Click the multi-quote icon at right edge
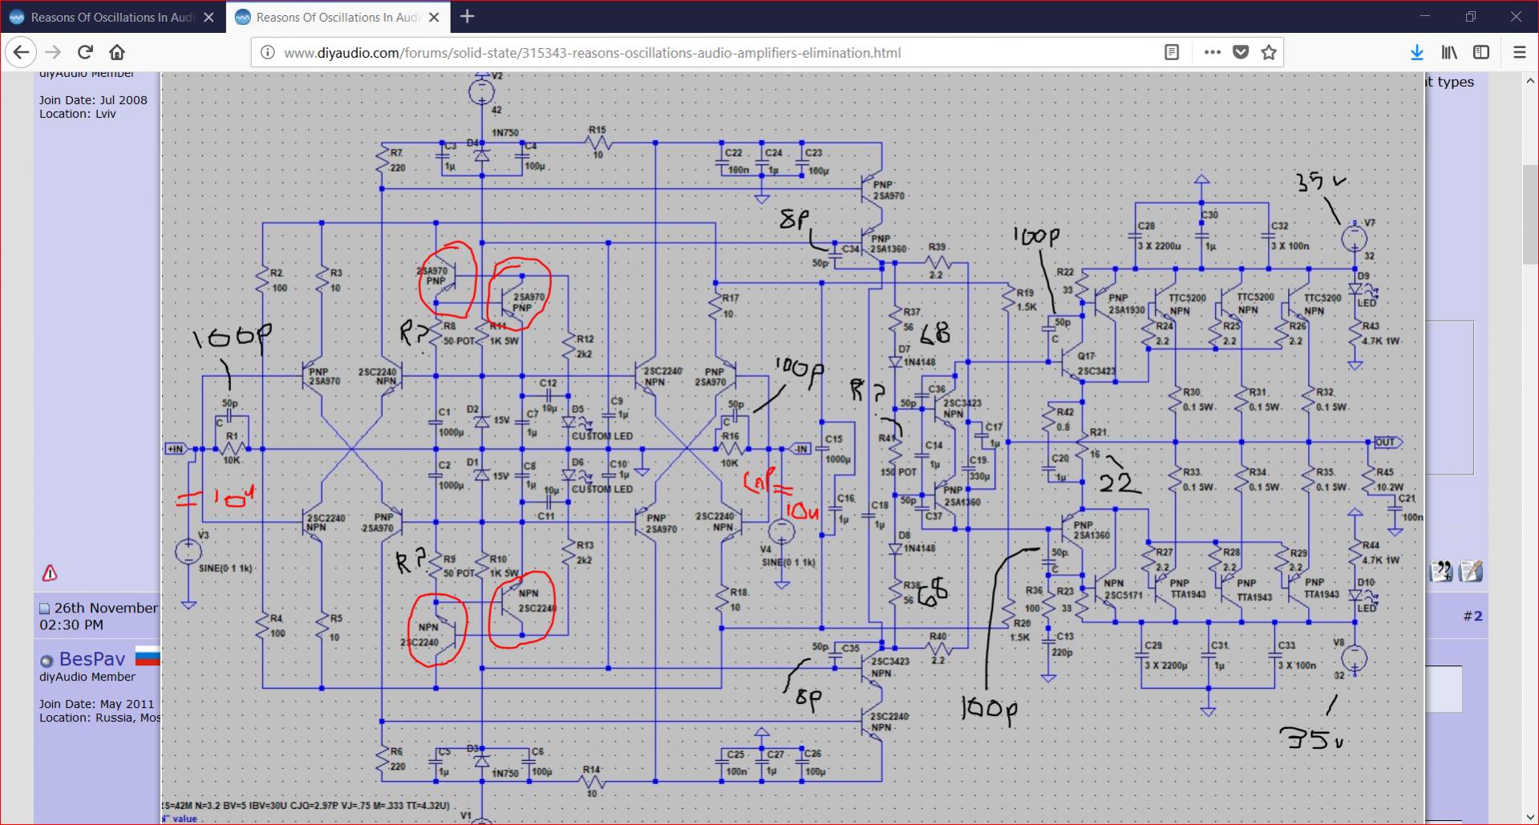The image size is (1539, 825). 1441,571
